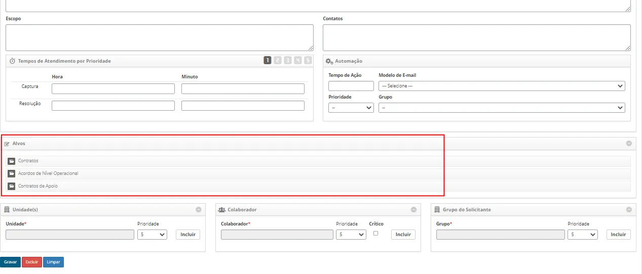The image size is (642, 274).
Task: Expand the Contratos de Apoio row
Action: pyautogui.click(x=318, y=186)
